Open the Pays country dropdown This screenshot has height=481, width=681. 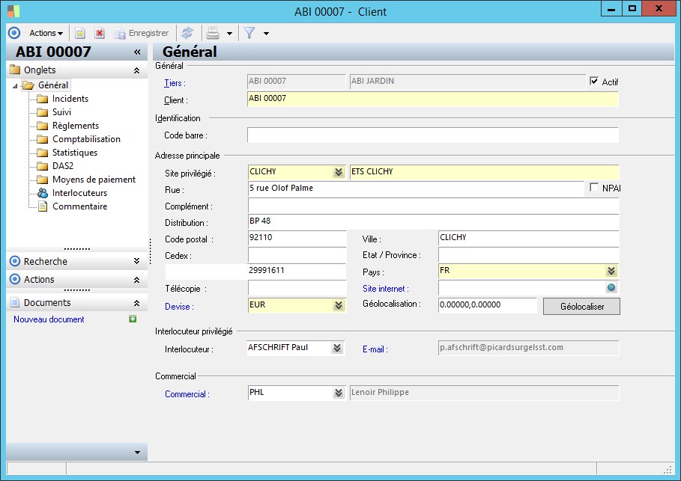tap(611, 271)
